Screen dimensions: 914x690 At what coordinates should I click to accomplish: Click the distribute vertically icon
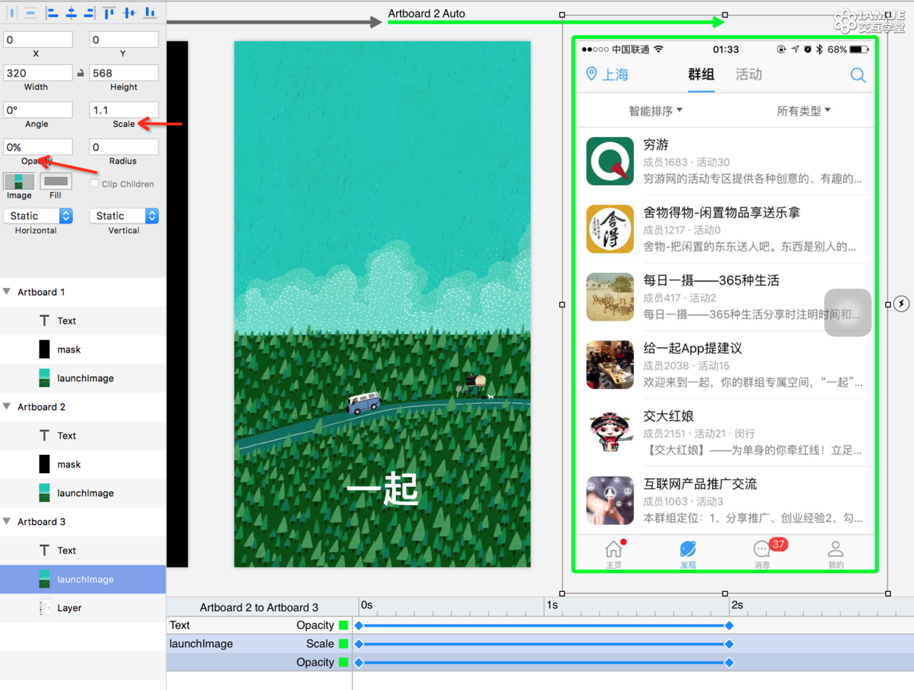[31, 13]
